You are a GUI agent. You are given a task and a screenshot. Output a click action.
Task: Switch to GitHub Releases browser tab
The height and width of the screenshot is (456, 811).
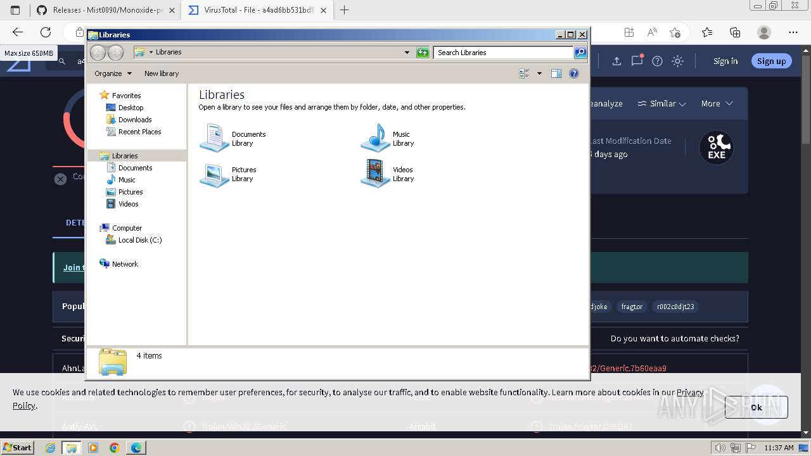[x=105, y=10]
